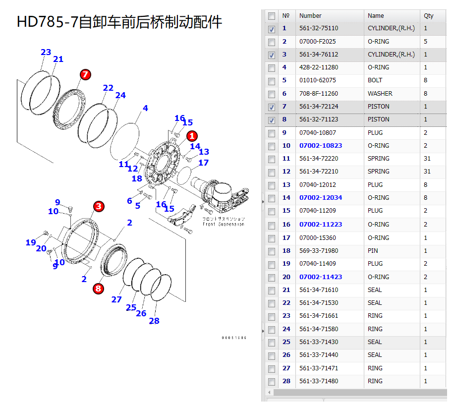
Task: Open part number link 07002-11423
Action: point(320,277)
